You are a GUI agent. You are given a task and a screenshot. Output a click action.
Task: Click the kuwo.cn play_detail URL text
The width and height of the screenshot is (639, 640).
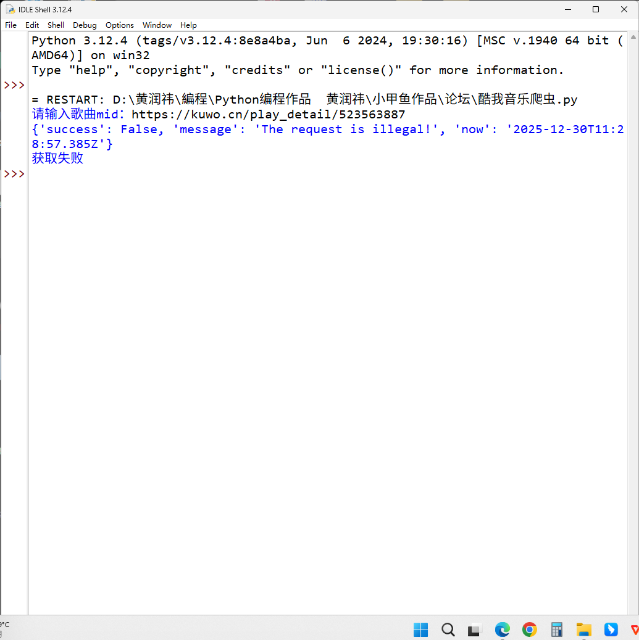tap(268, 115)
